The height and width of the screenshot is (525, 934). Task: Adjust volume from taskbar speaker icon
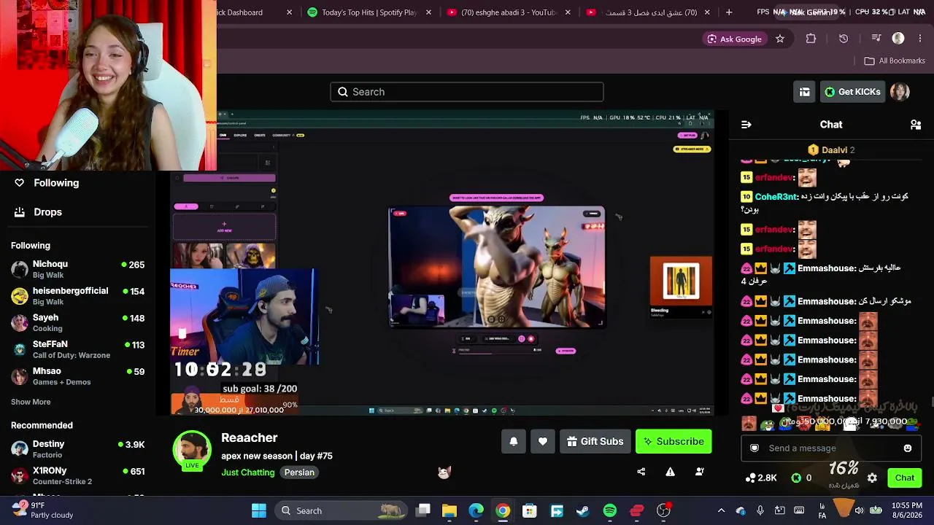pyautogui.click(x=859, y=510)
